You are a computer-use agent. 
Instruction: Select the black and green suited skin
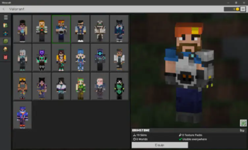[x=119, y=86]
